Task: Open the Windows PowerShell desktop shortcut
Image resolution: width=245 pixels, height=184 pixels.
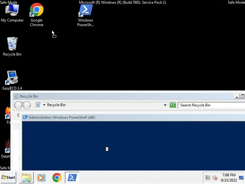Action: (85, 15)
